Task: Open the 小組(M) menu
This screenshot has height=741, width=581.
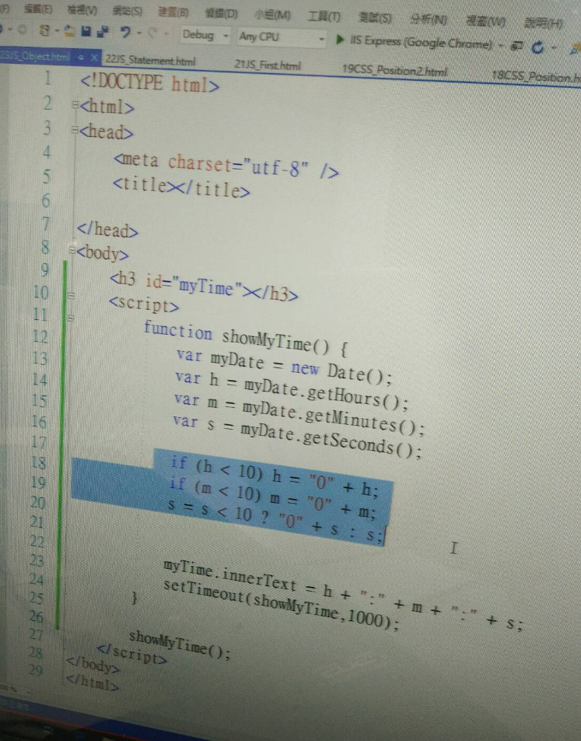Action: (x=272, y=15)
